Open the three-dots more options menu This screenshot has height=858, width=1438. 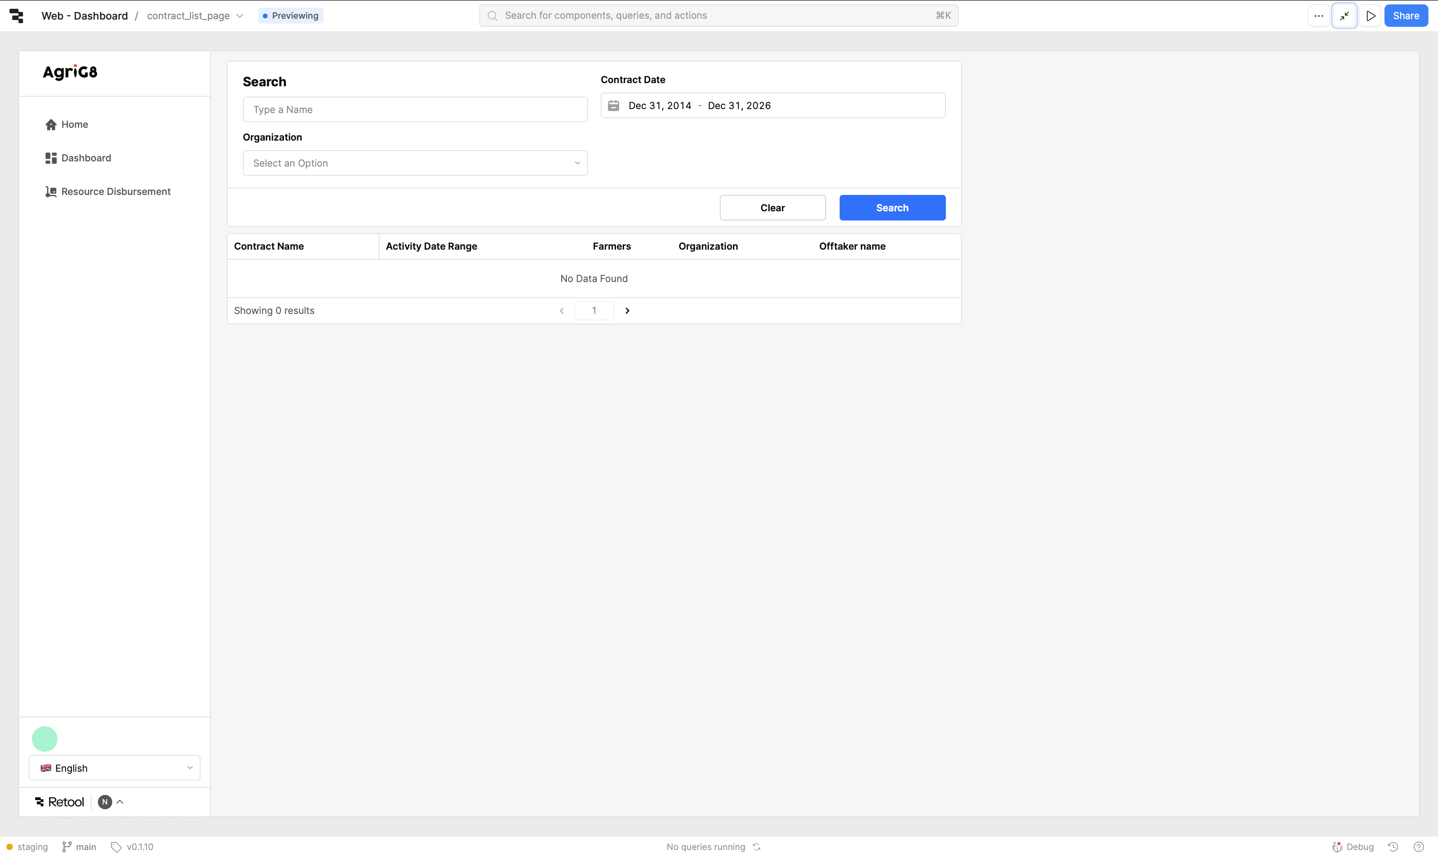[x=1318, y=16]
